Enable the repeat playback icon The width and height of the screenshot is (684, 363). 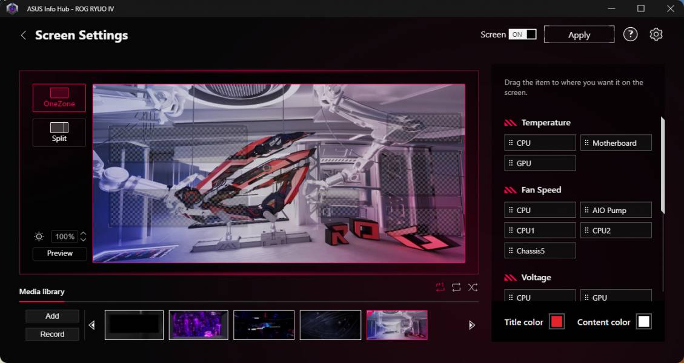tap(456, 287)
